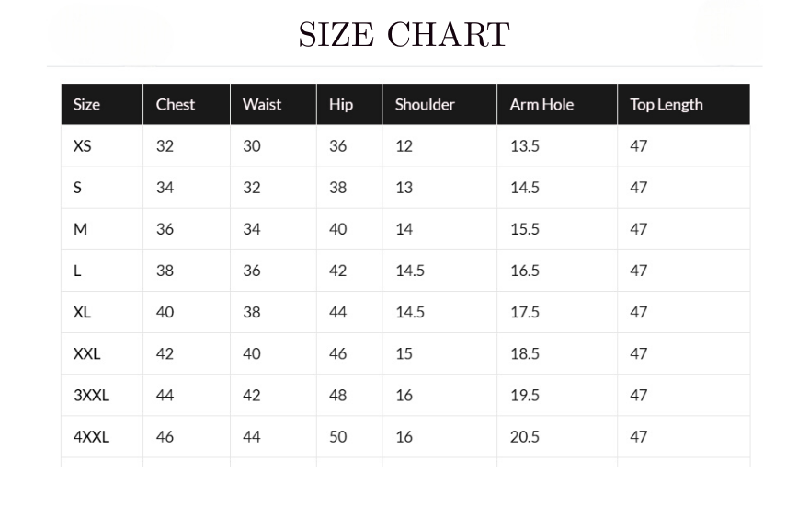This screenshot has width=809, height=519.
Task: Select shoulder value 12 in XS row
Action: 404,145
